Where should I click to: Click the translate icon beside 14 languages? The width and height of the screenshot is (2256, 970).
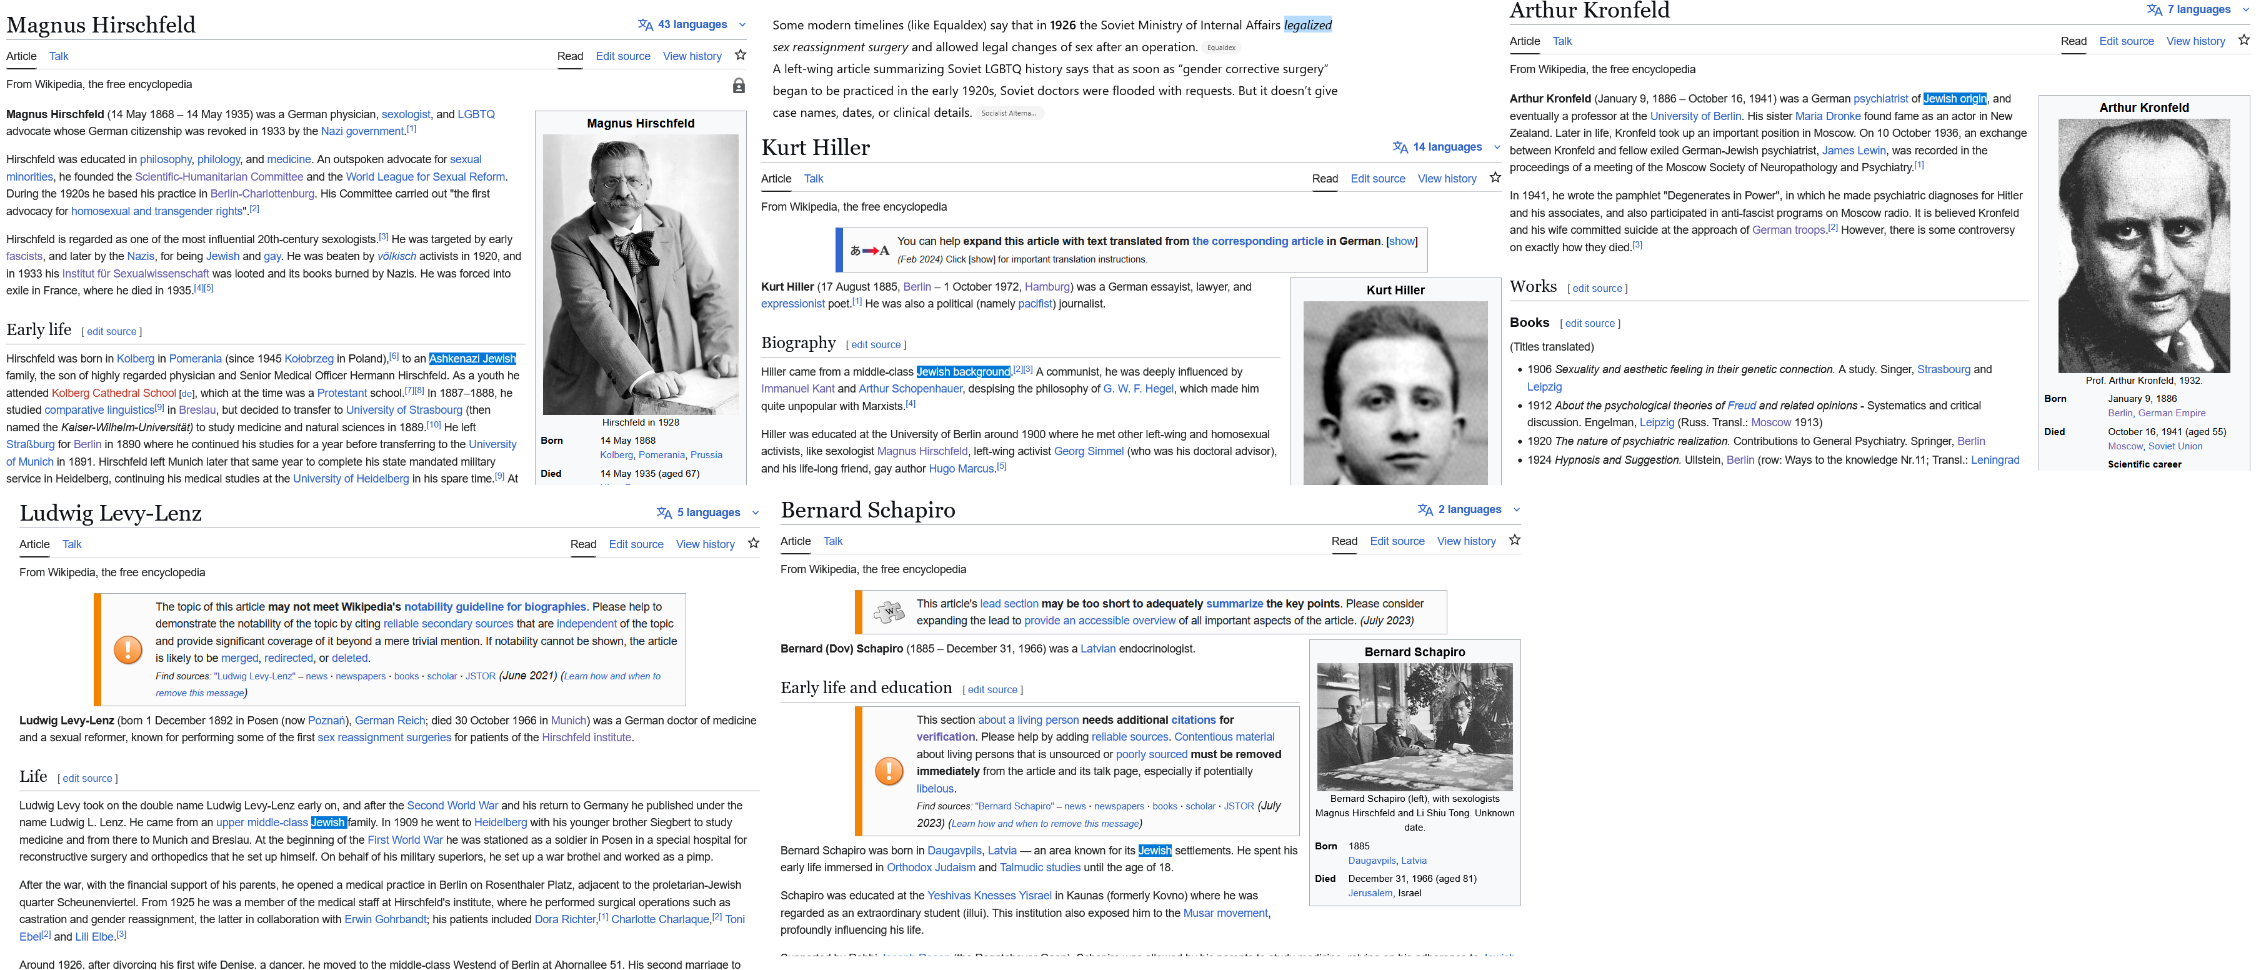tap(1400, 147)
